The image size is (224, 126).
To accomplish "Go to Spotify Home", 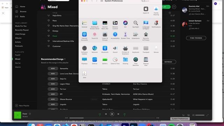I will tap(20, 7).
